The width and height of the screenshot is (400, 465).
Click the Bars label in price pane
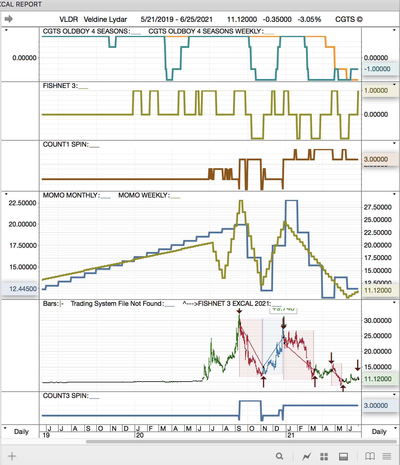(51, 303)
